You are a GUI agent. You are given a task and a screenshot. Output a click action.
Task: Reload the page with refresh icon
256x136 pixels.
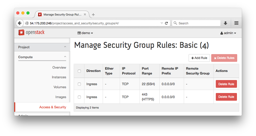[167, 23]
